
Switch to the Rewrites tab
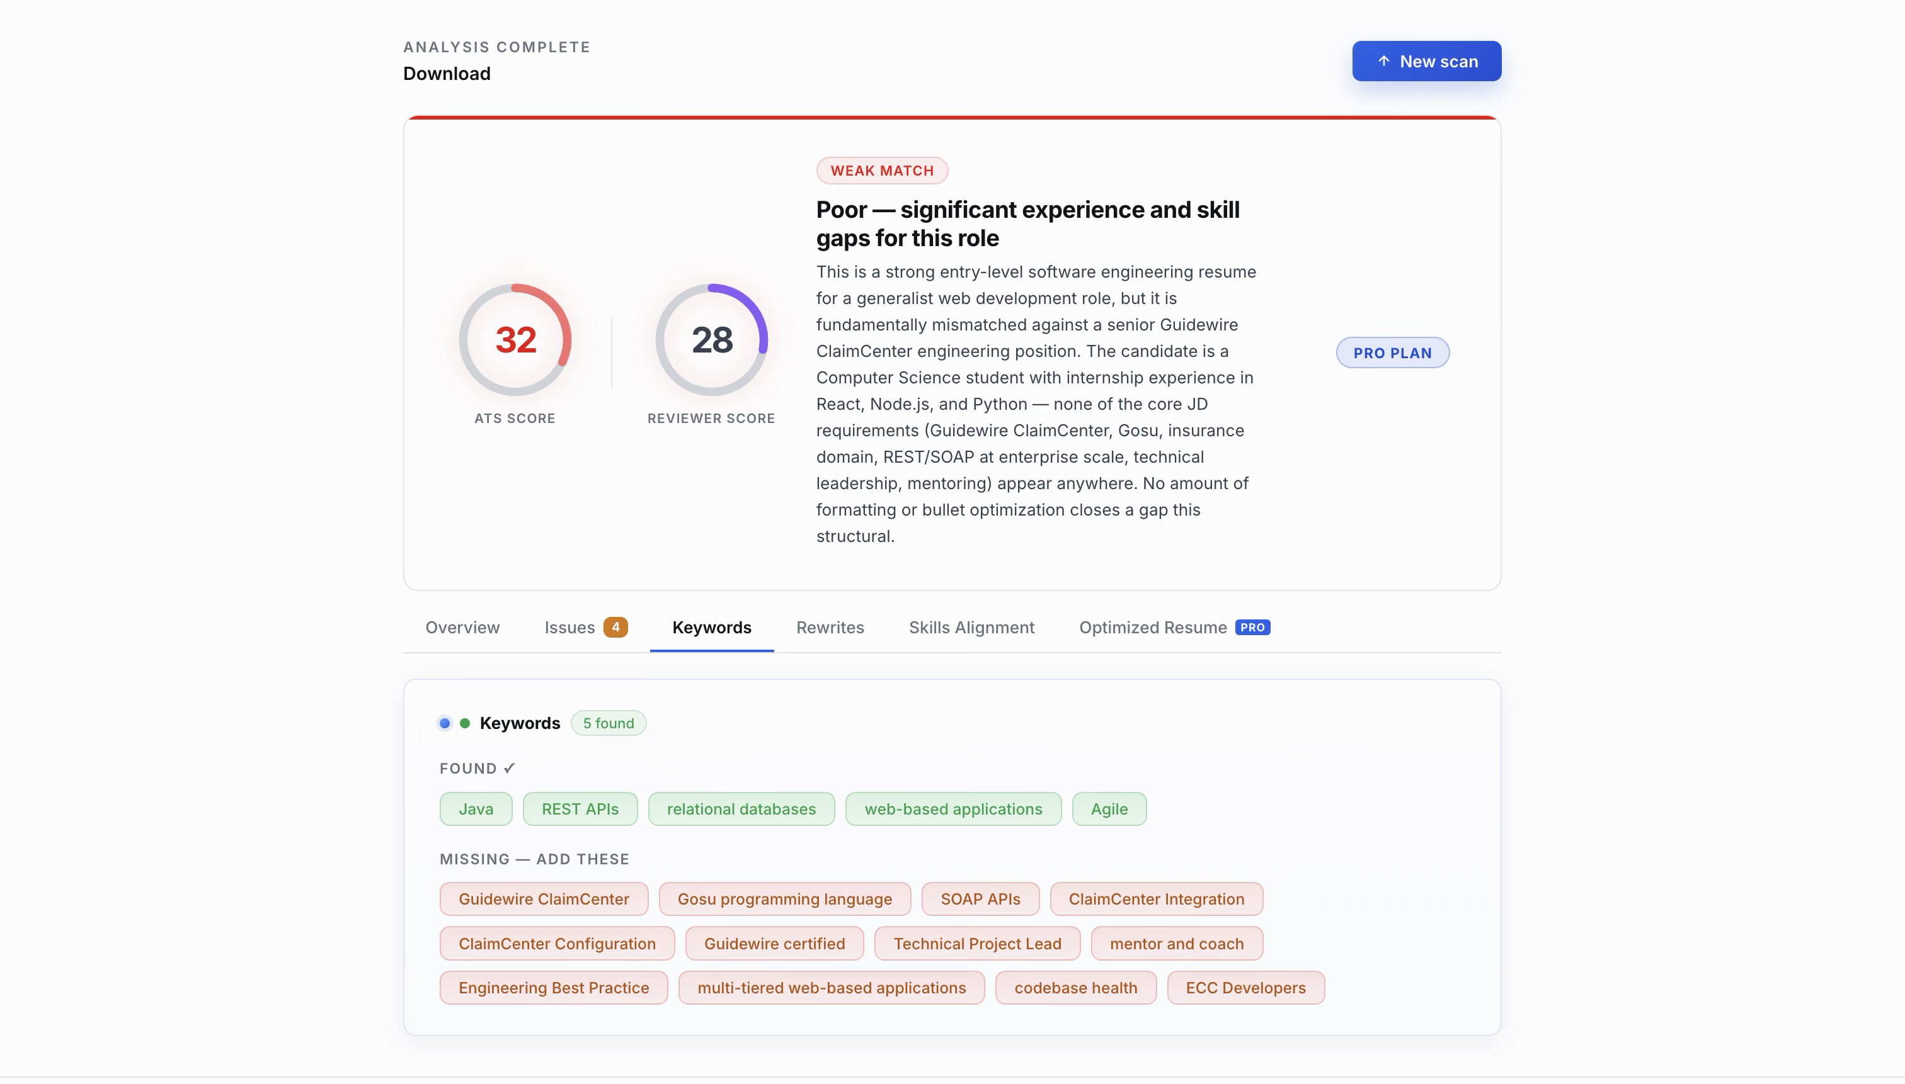[x=830, y=627]
